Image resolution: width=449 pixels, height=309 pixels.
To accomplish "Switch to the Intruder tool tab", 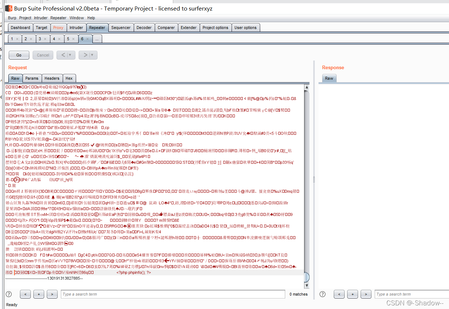I will pyautogui.click(x=76, y=28).
